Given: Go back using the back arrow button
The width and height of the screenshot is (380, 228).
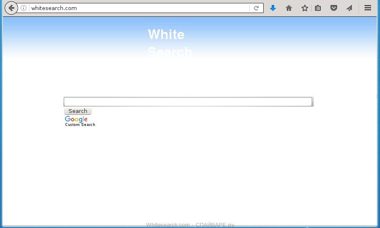Looking at the screenshot, I should (11, 8).
